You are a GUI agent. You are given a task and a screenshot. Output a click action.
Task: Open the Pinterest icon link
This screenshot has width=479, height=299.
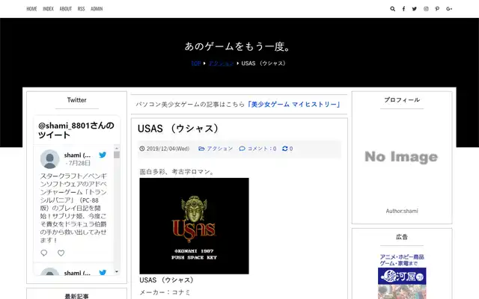437,9
